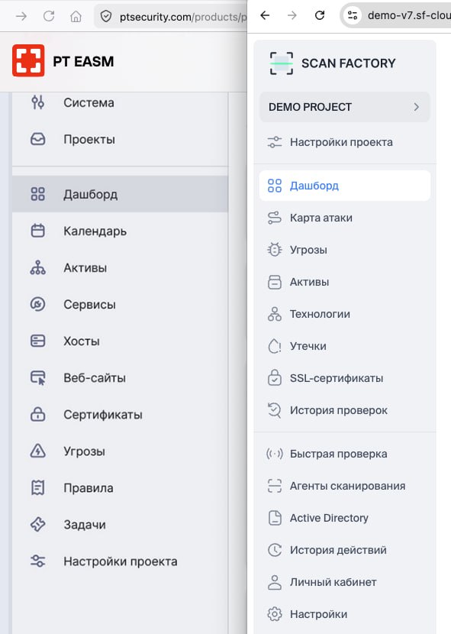Click the ptsecurity.com address bar

pyautogui.click(x=170, y=17)
